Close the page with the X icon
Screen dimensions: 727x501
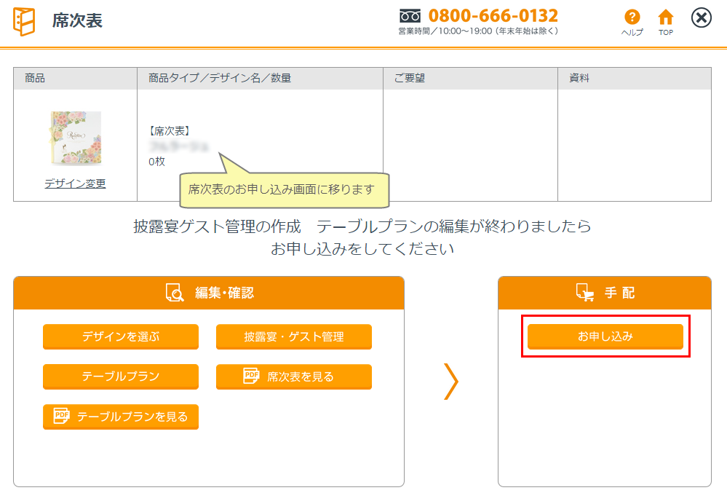click(x=701, y=18)
